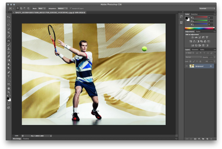Switch foreground and background colors
Viewport: 222px width, 149px height.
coord(10,95)
